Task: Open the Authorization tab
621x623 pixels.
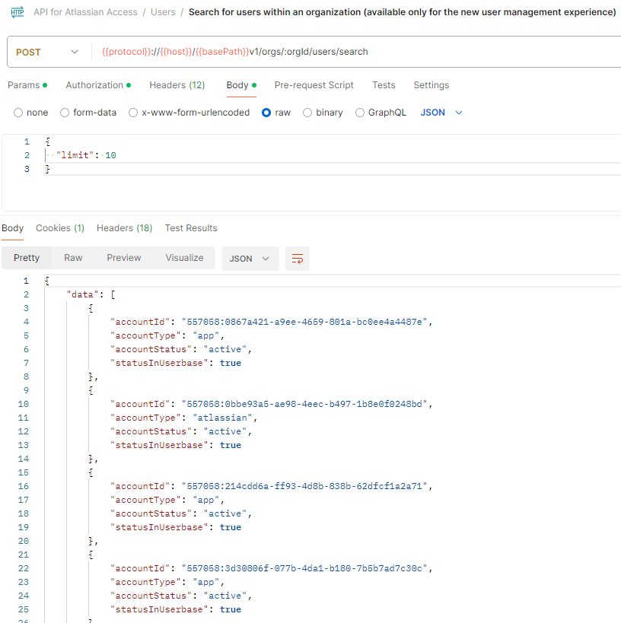Action: click(98, 85)
